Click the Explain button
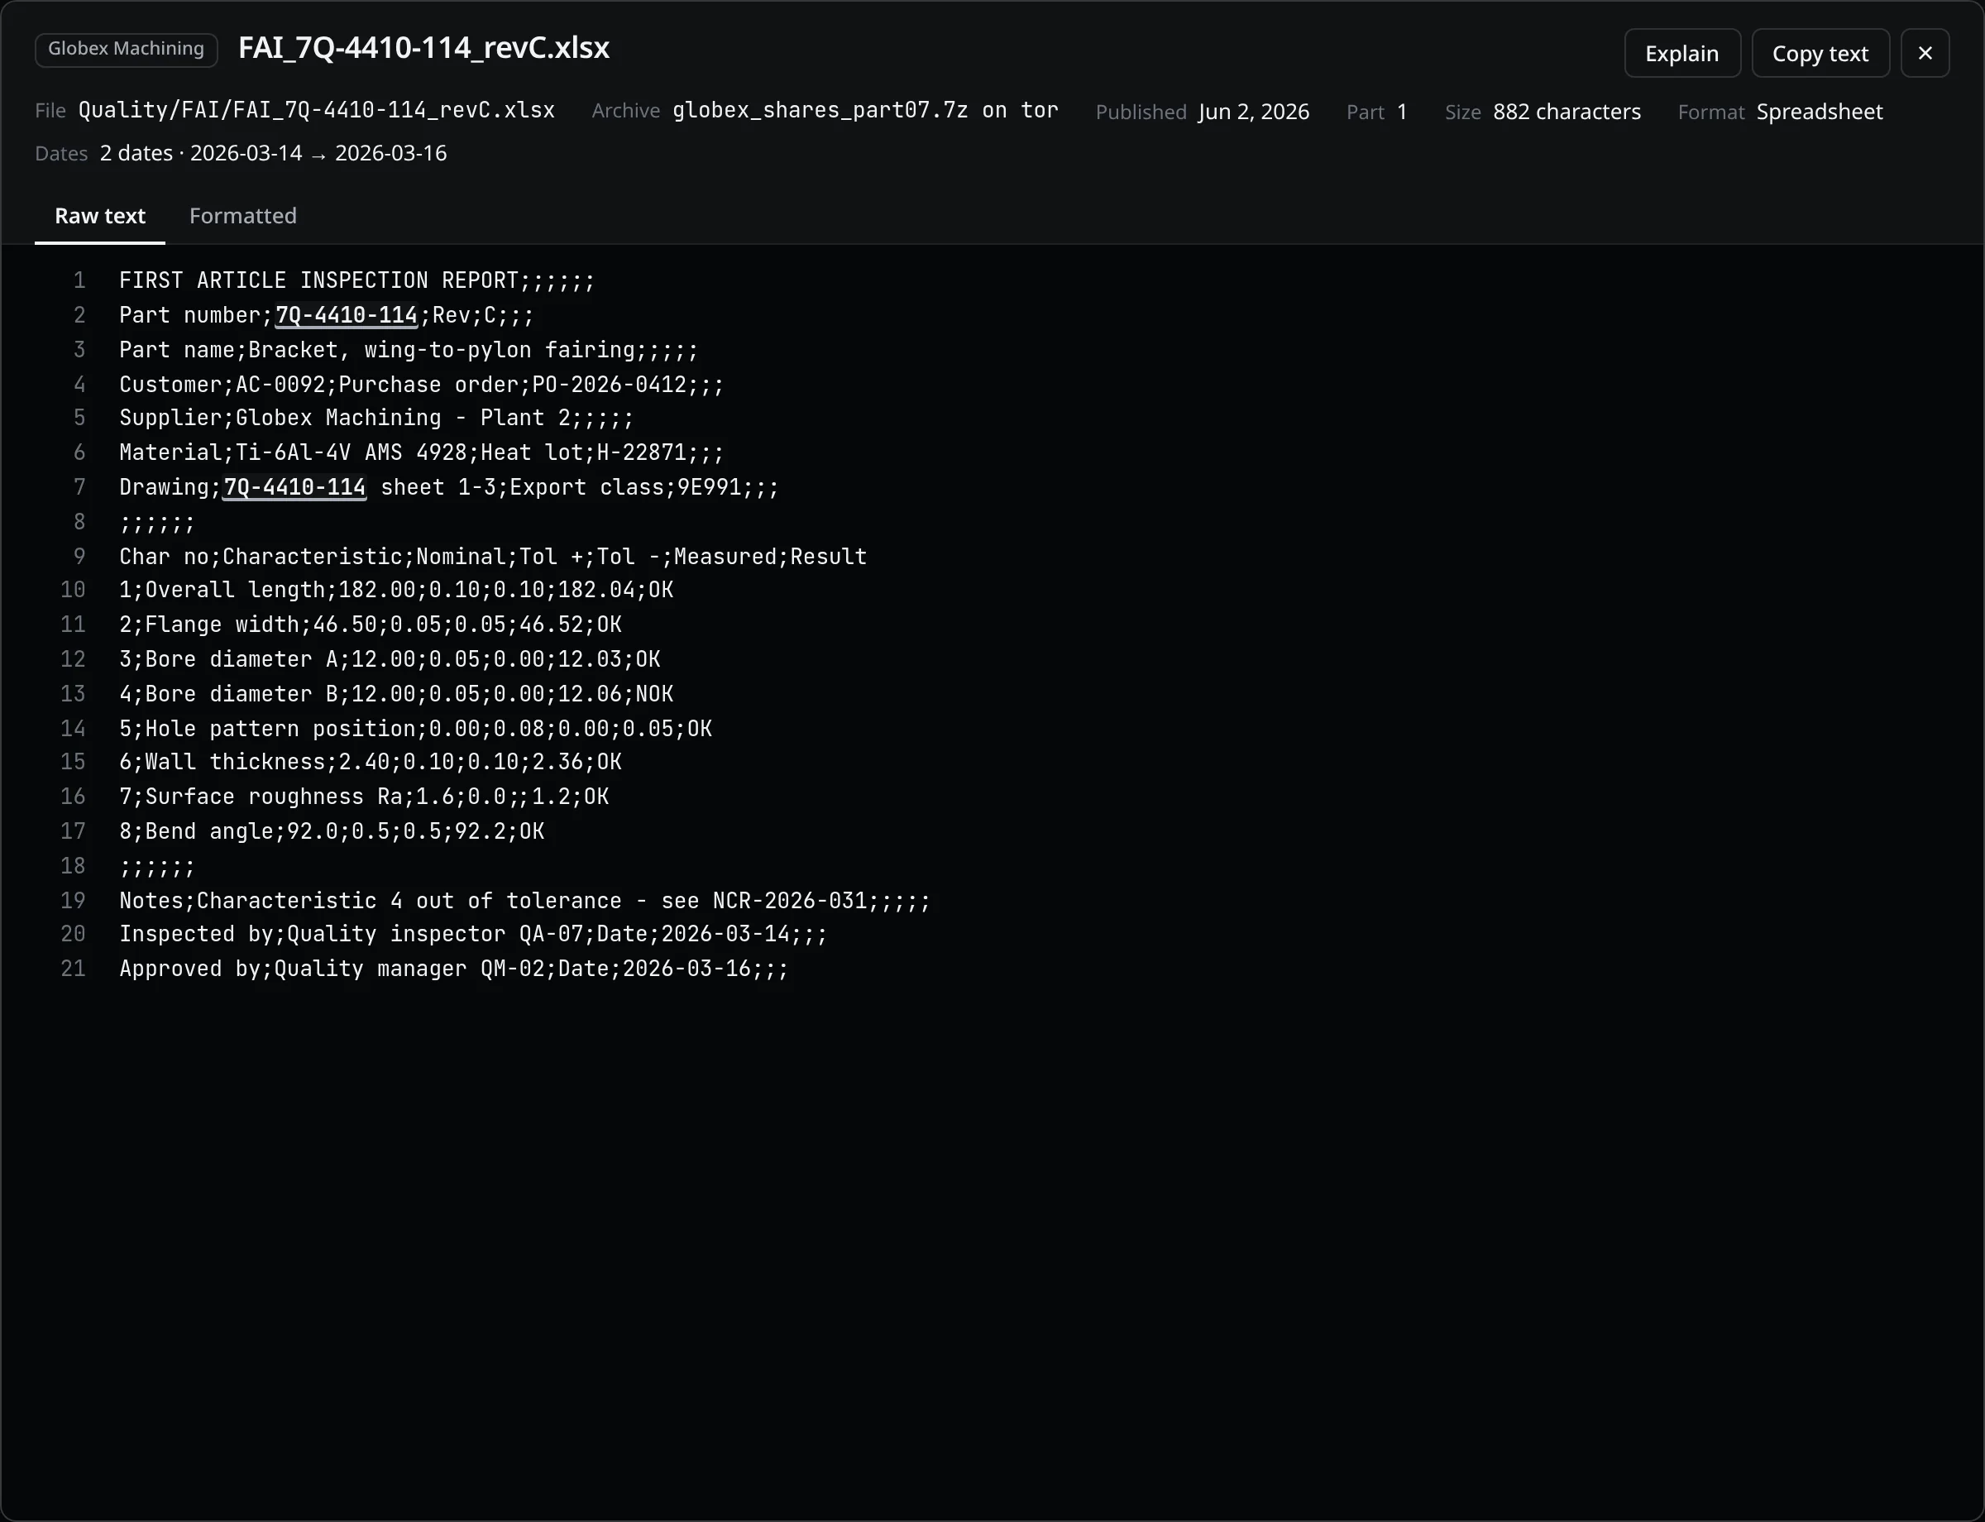This screenshot has height=1522, width=1985. tap(1681, 54)
